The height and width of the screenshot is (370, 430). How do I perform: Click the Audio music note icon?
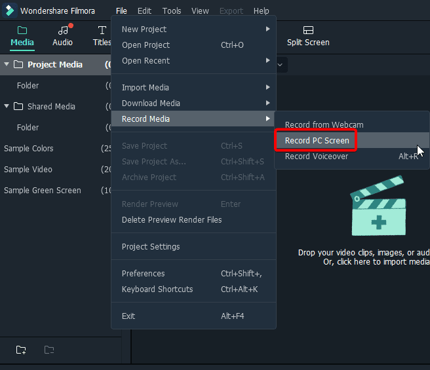pos(63,30)
